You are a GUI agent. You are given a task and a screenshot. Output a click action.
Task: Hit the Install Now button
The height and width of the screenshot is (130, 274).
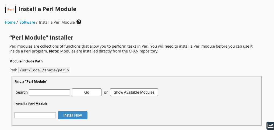(x=73, y=115)
